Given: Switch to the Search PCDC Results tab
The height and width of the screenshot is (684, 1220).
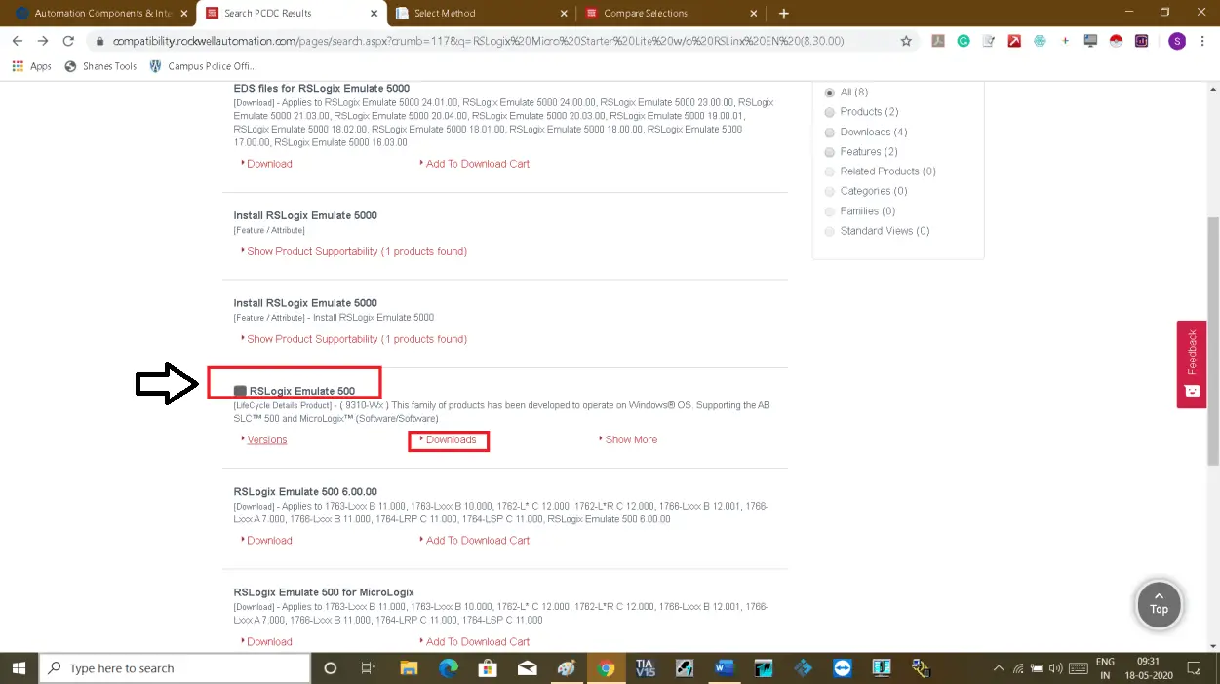Looking at the screenshot, I should [290, 14].
